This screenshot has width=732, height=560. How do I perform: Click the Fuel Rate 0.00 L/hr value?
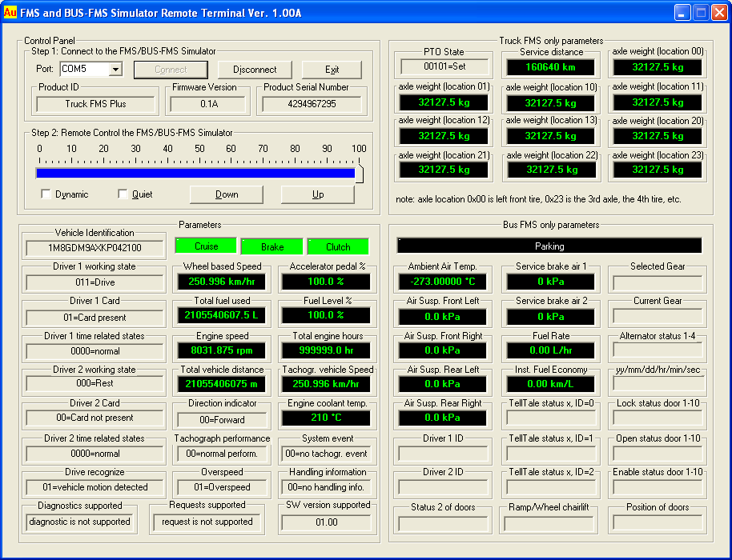550,350
